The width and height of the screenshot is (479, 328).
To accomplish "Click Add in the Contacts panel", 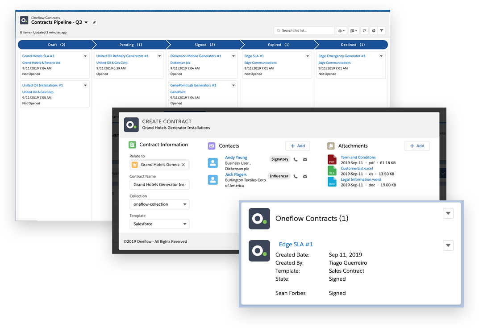I will pyautogui.click(x=297, y=145).
